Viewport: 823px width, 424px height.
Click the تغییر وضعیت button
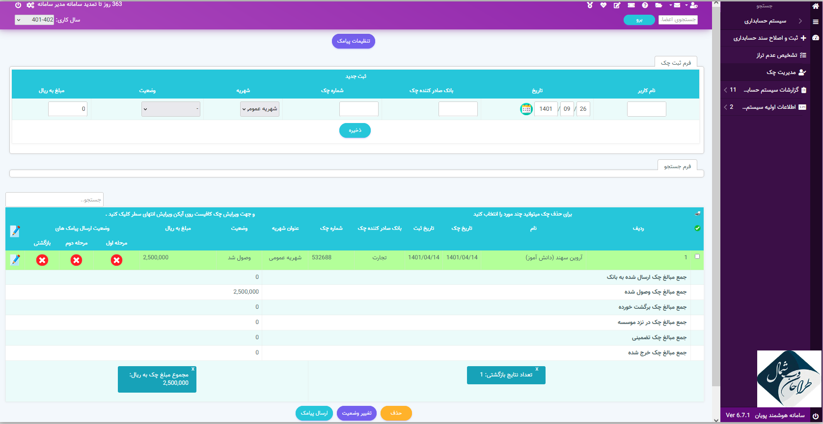point(357,413)
